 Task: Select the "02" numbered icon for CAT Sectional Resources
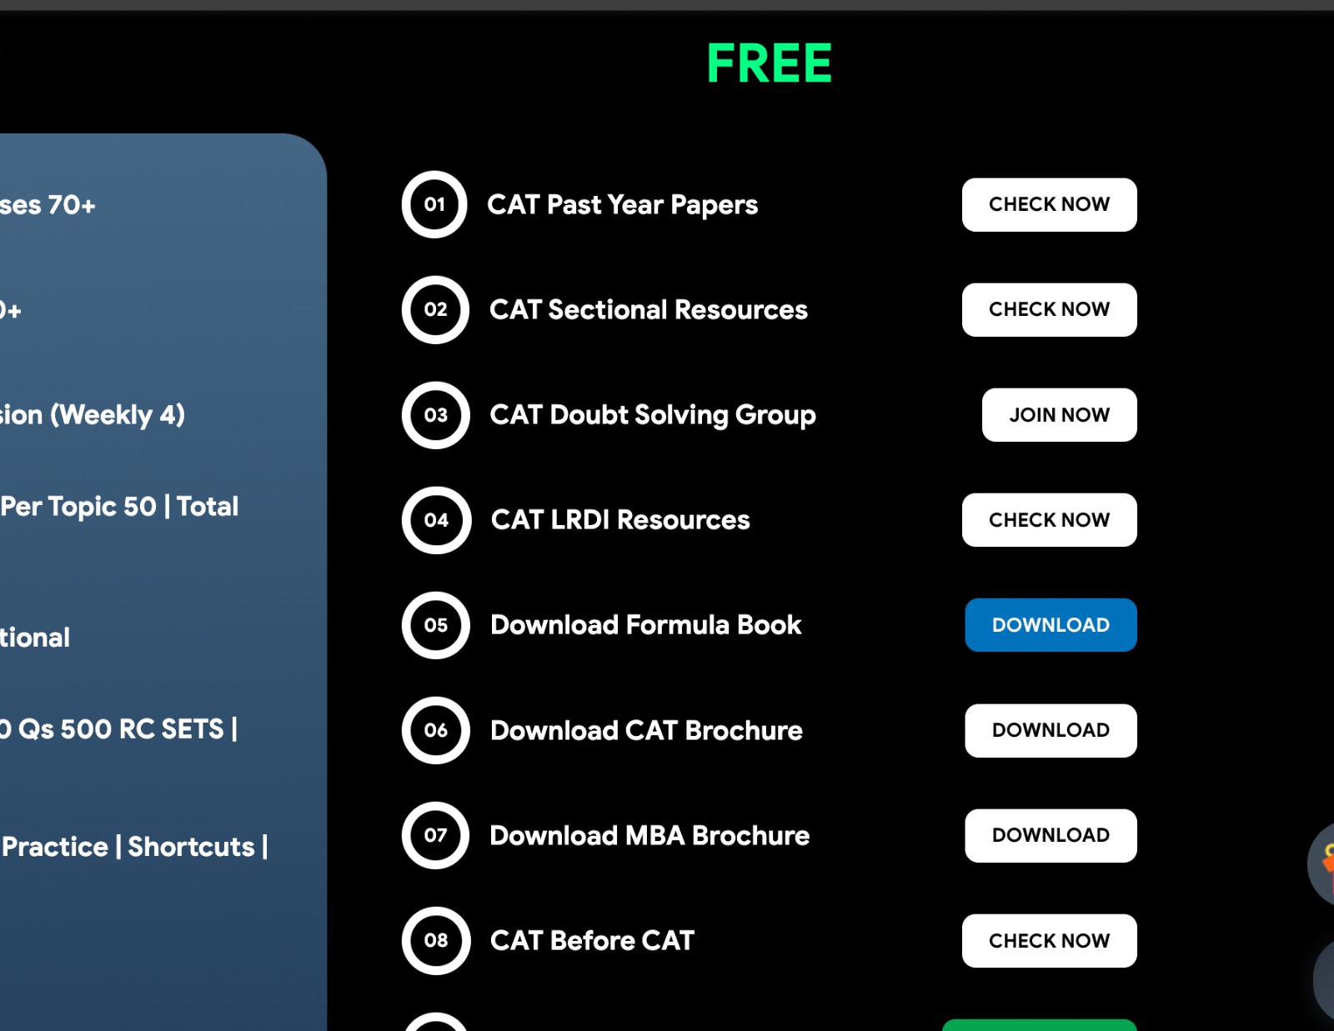pyautogui.click(x=434, y=309)
